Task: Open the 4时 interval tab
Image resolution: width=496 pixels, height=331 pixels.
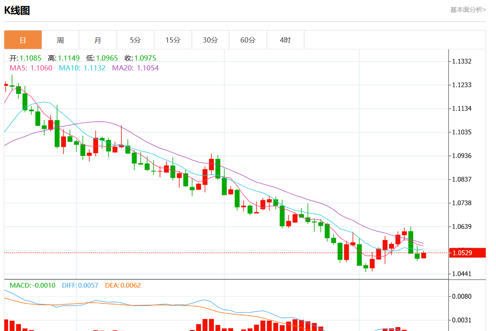Action: point(286,40)
